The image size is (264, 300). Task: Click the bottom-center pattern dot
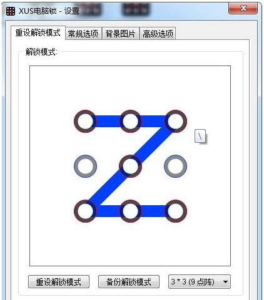[130, 211]
